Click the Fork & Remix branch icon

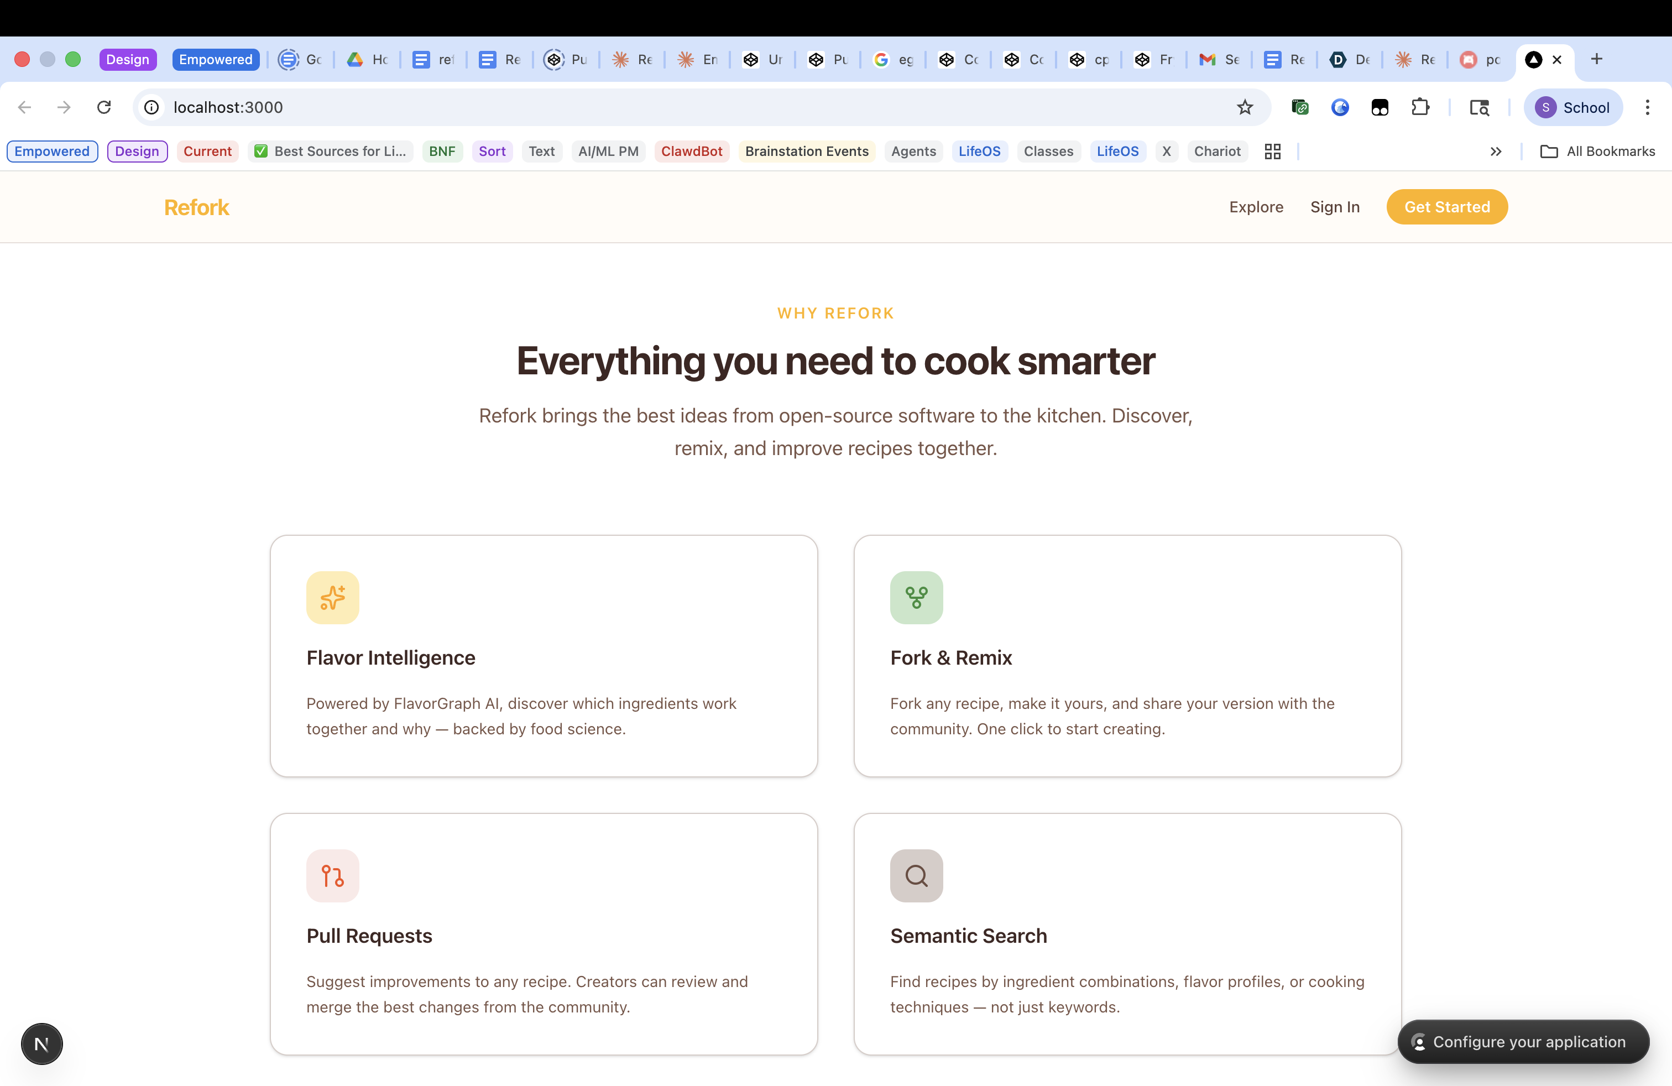(x=916, y=598)
